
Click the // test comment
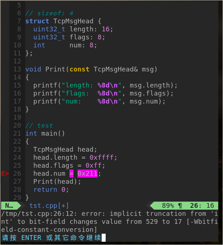click(39, 125)
